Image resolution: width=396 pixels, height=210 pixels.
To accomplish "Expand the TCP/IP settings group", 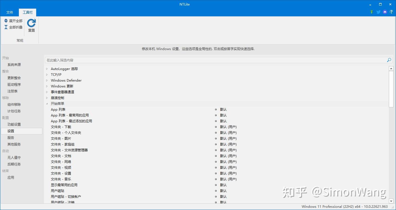I will [x=47, y=74].
